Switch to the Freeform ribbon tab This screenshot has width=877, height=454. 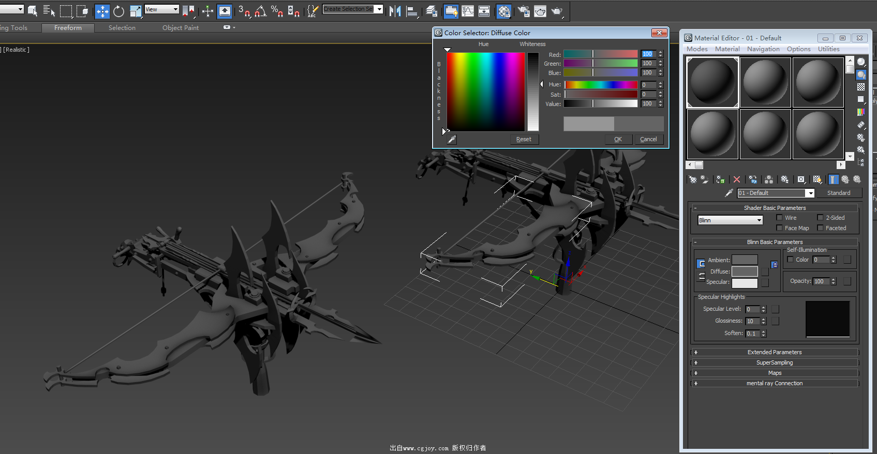point(68,28)
